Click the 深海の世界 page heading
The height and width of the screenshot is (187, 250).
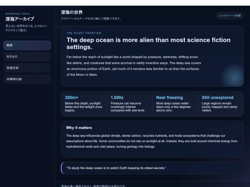[72, 12]
